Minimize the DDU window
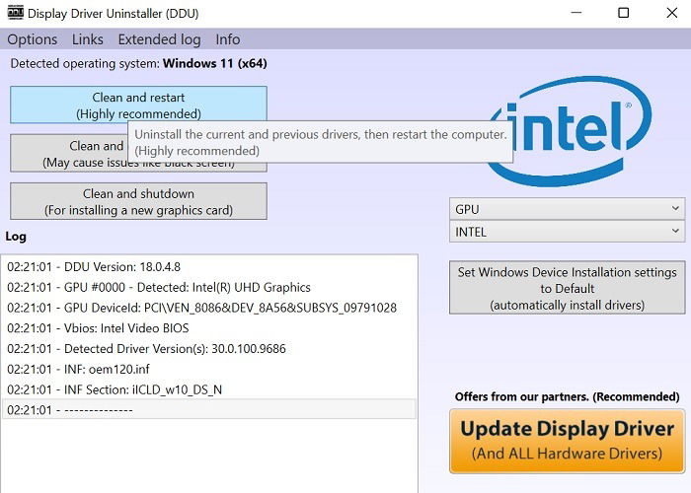 (576, 13)
